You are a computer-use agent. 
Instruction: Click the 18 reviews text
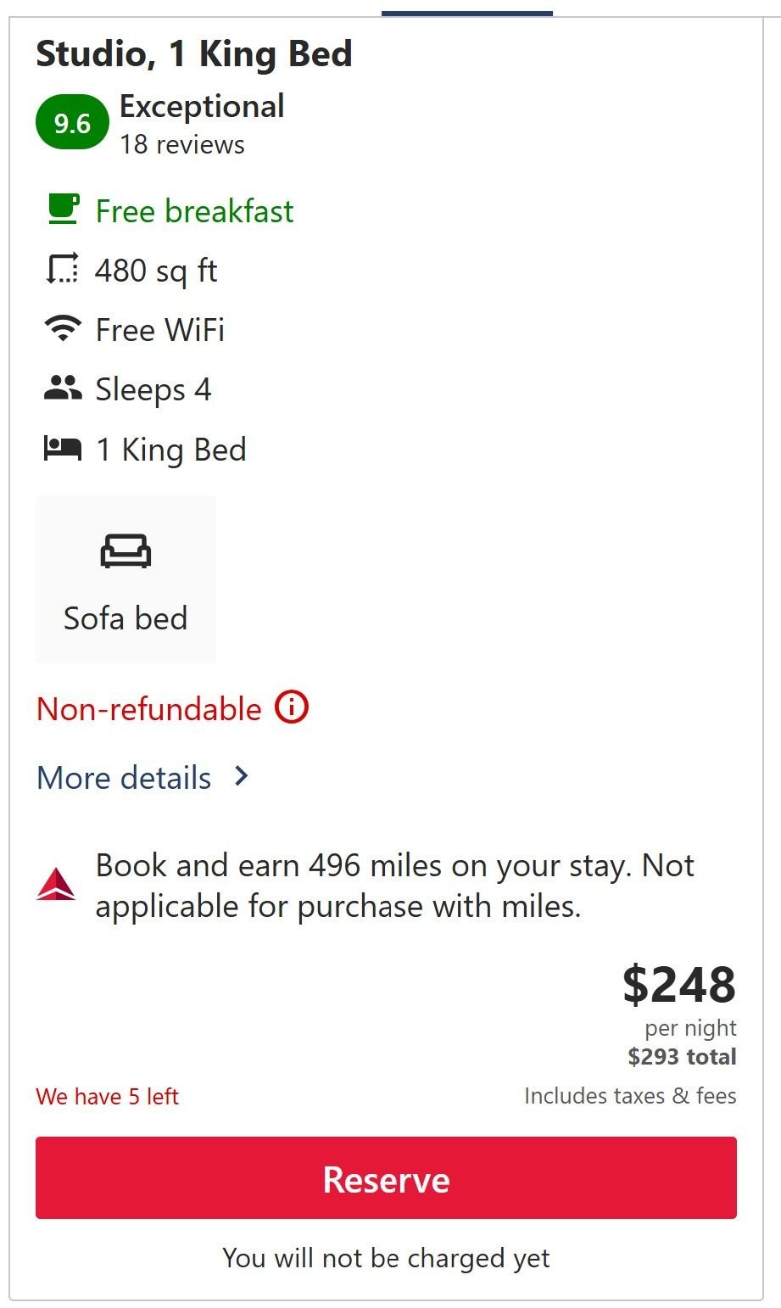tap(181, 145)
